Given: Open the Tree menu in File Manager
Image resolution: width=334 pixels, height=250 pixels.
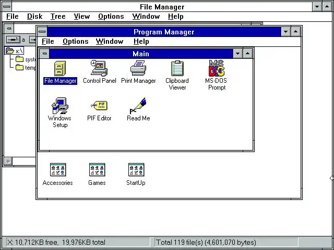Looking at the screenshot, I should click(x=58, y=16).
